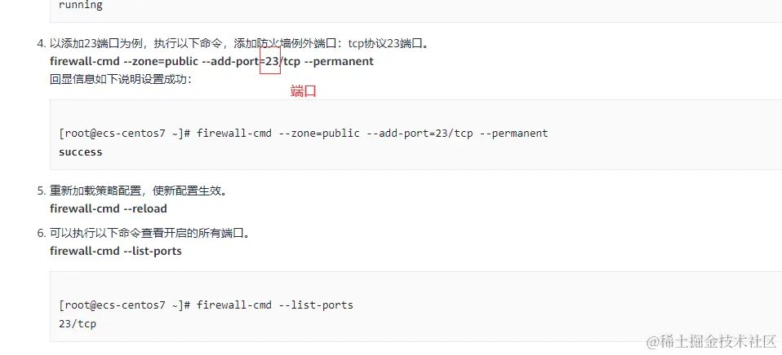Viewport: 782px width, 355px height.
Task: Click the red 端口 annotation label
Action: coord(304,91)
